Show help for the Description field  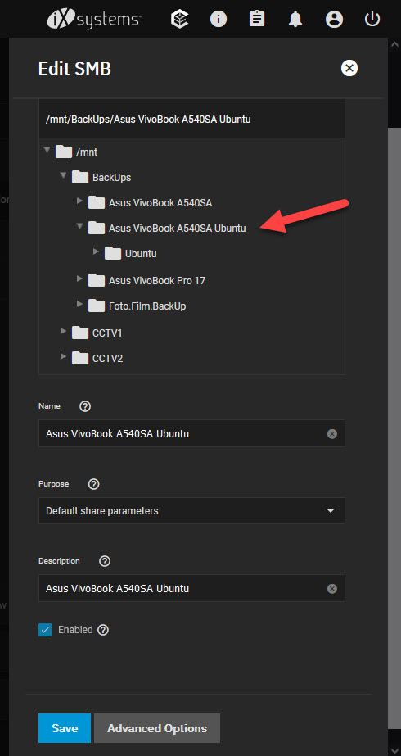(105, 561)
